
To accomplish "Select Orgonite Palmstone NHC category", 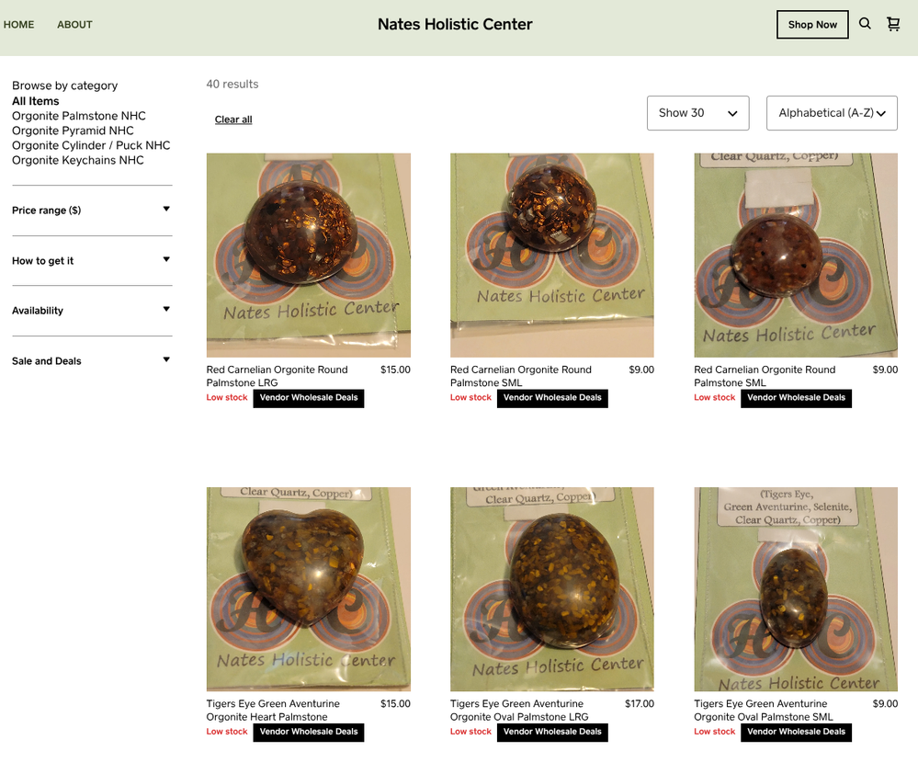I will pos(79,116).
